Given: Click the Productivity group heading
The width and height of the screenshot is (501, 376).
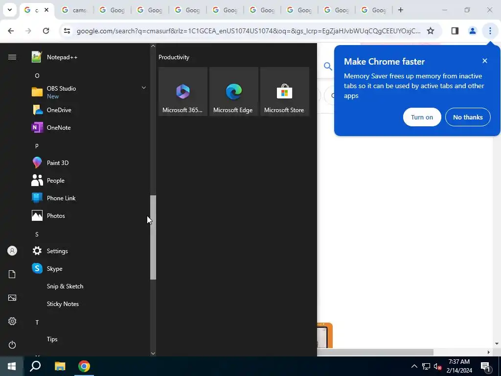Looking at the screenshot, I should click(174, 57).
